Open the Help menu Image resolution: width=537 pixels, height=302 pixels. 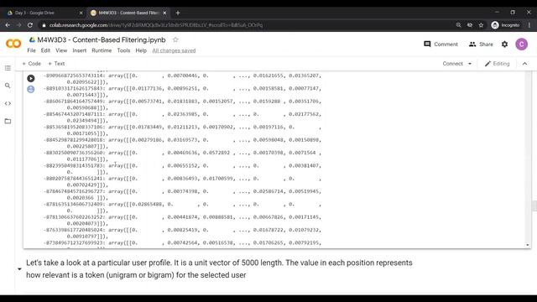click(x=141, y=50)
